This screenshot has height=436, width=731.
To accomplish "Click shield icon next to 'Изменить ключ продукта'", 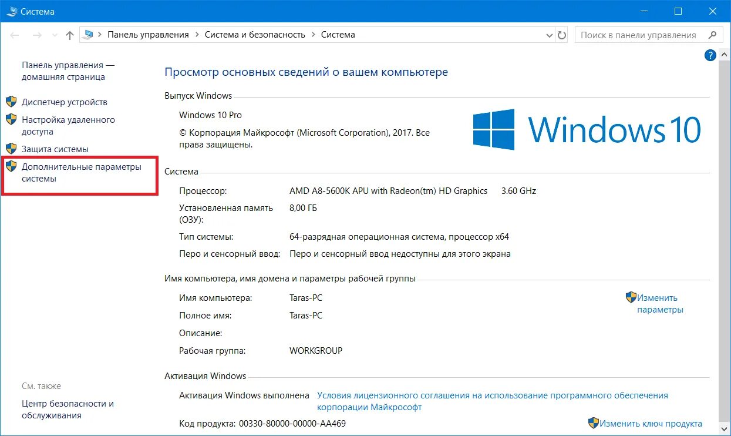I will point(594,423).
